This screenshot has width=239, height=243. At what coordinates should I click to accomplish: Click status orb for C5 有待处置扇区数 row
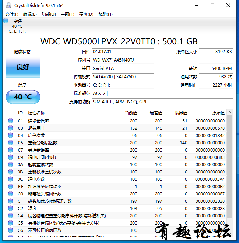click(10, 223)
